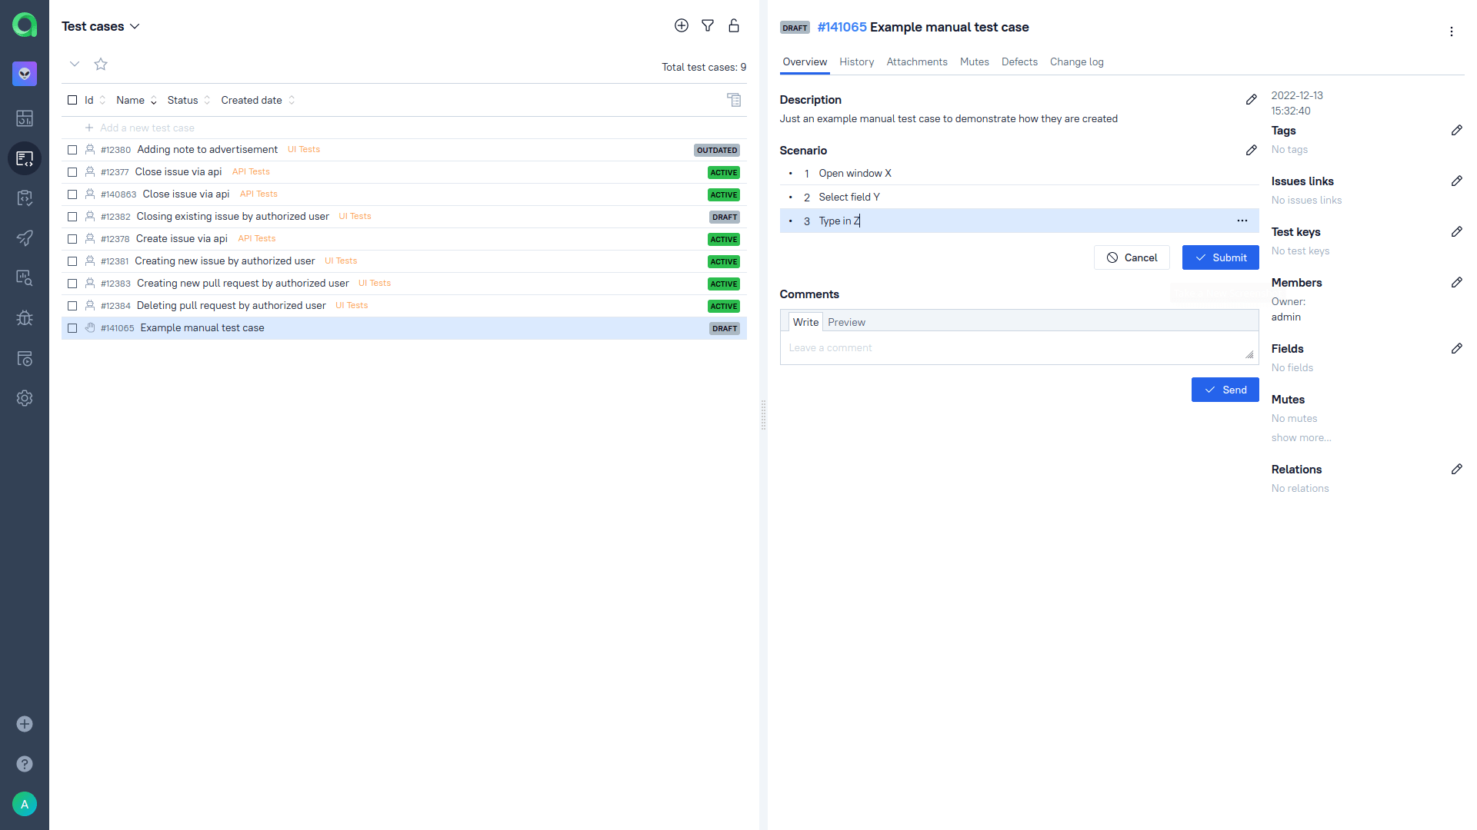This screenshot has width=1477, height=830.
Task: Edit Tags using the pencil icon
Action: [1458, 130]
